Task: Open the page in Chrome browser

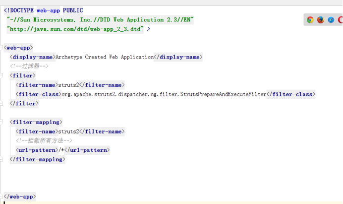Action: (310, 20)
